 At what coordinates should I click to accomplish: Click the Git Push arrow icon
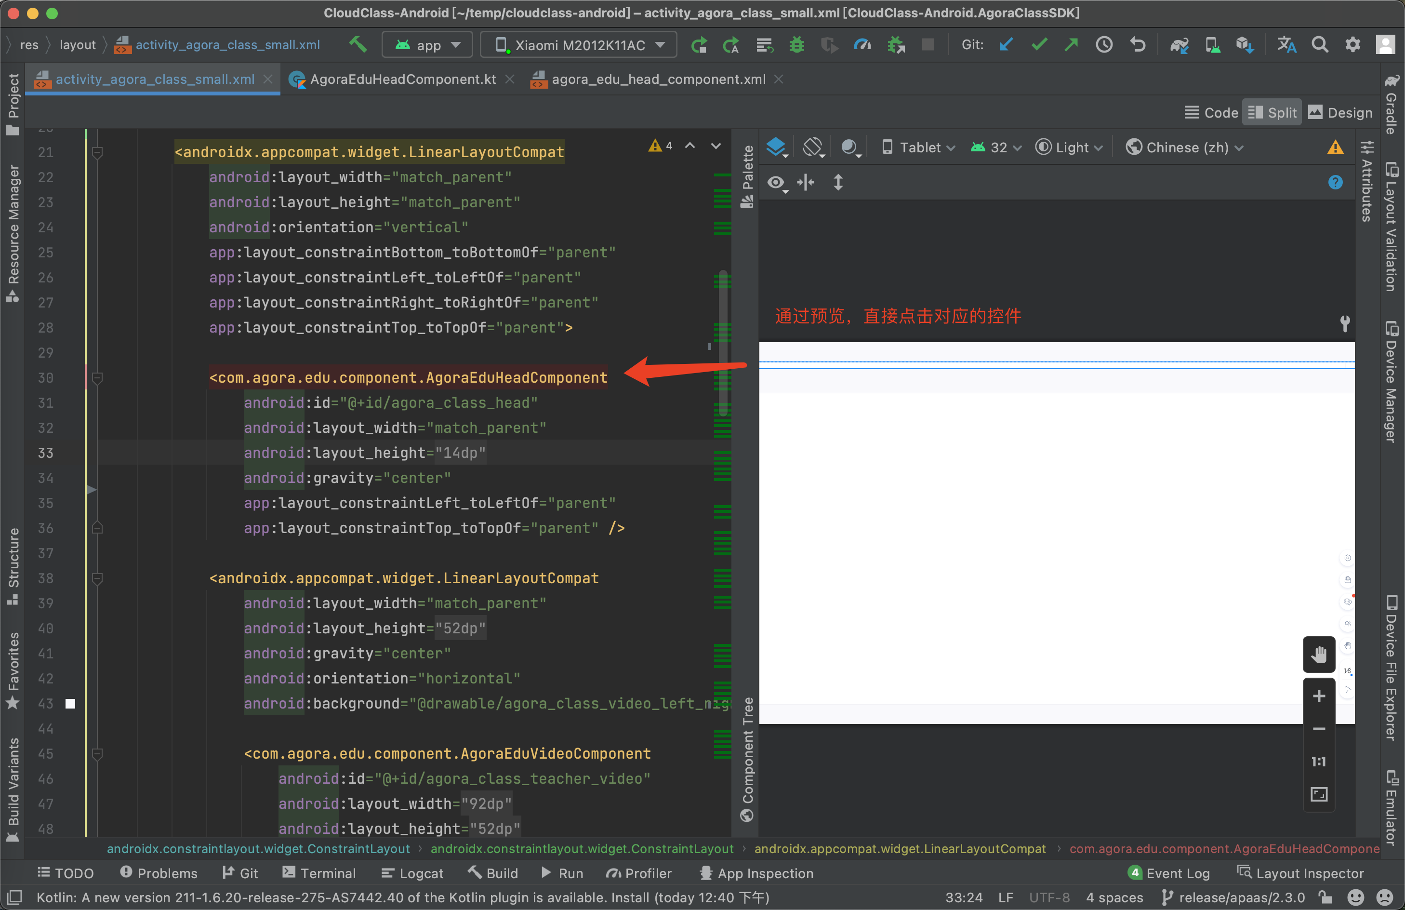(1071, 45)
